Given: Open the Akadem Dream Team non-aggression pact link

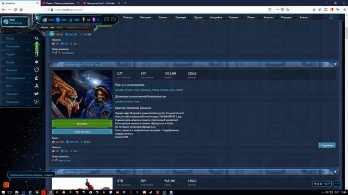Looking at the screenshot, I should 127,90.
